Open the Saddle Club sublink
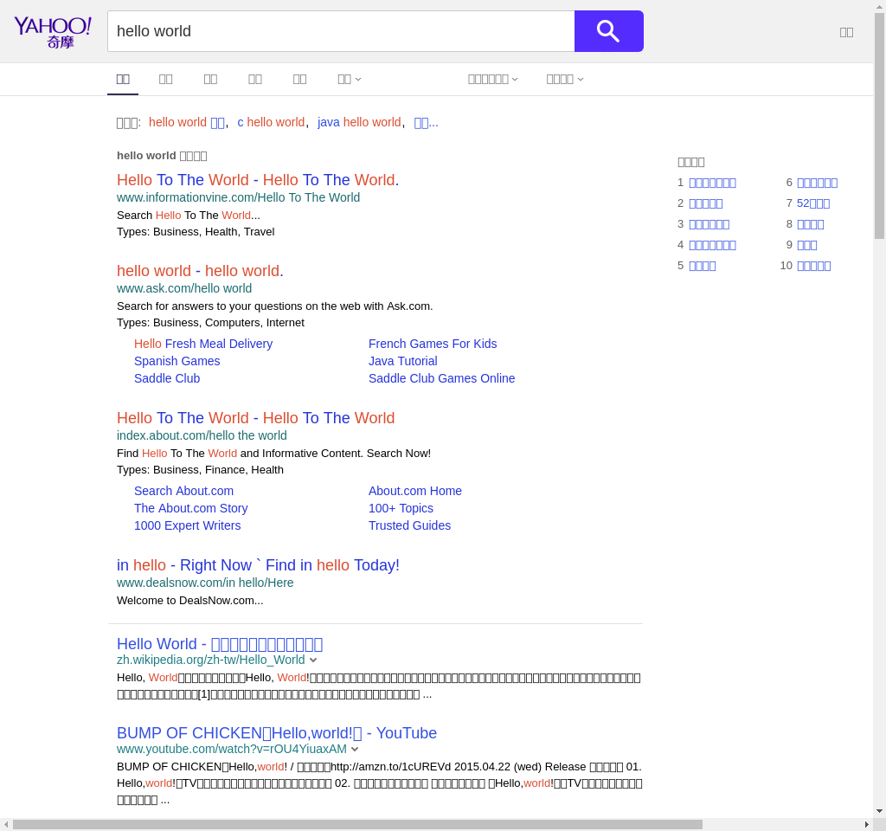886x831 pixels. pos(167,379)
